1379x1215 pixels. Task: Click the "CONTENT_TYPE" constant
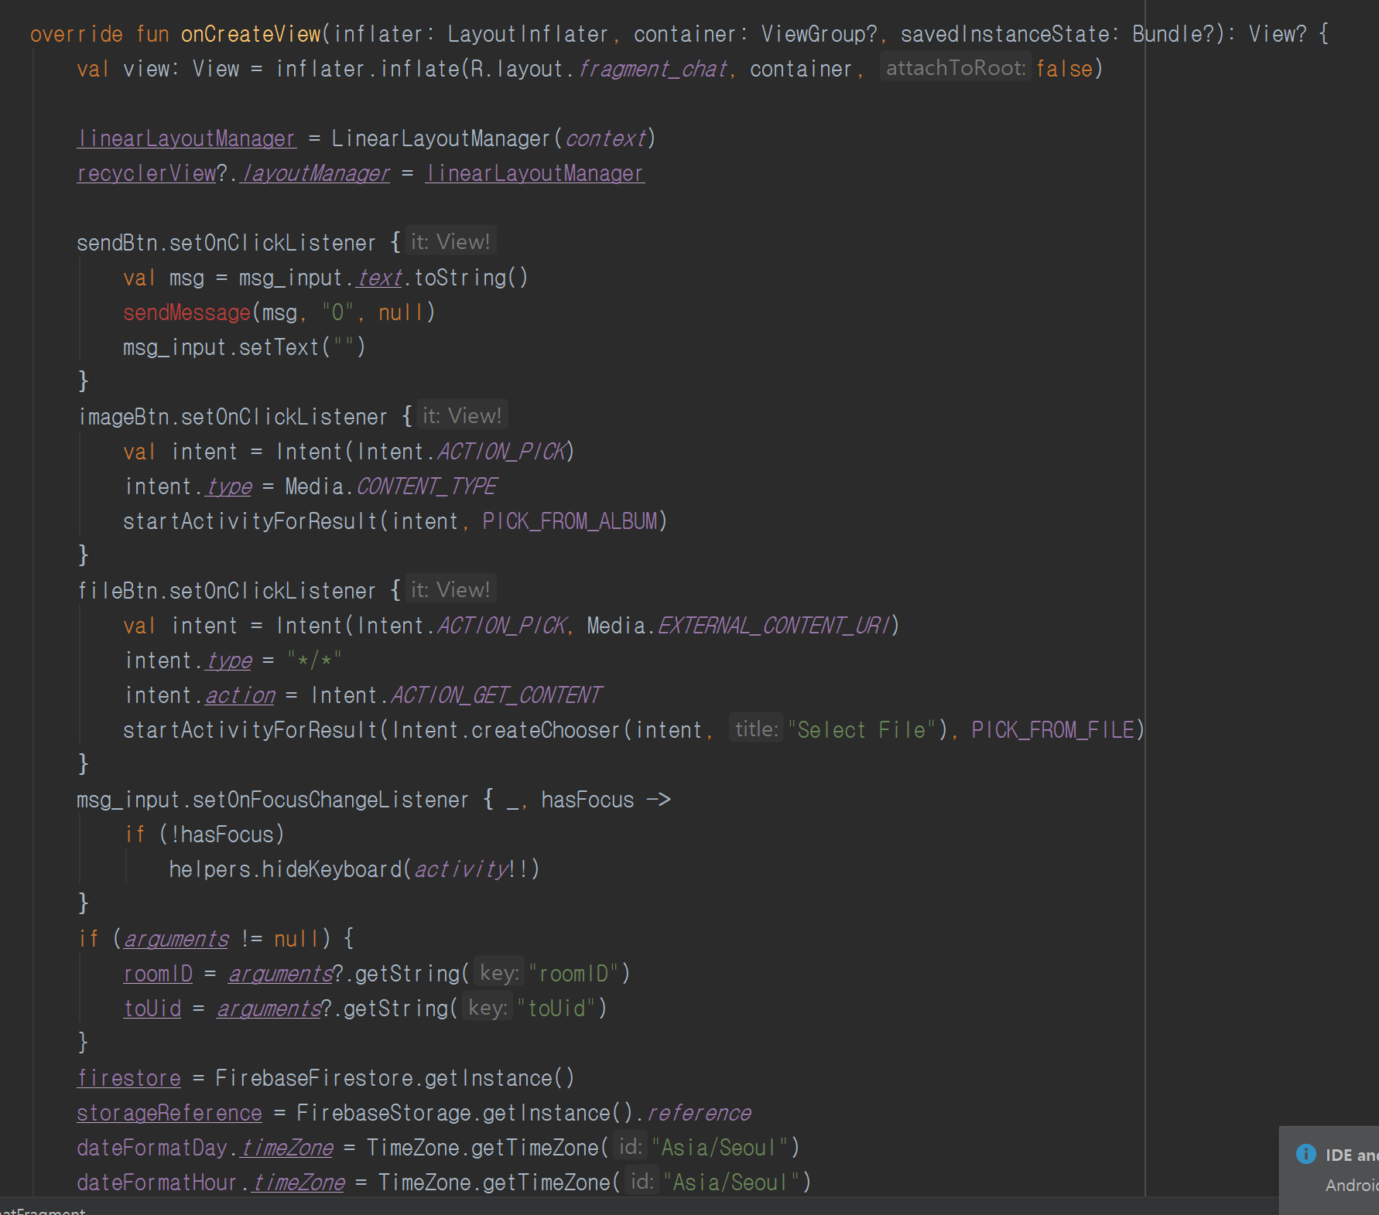point(427,486)
